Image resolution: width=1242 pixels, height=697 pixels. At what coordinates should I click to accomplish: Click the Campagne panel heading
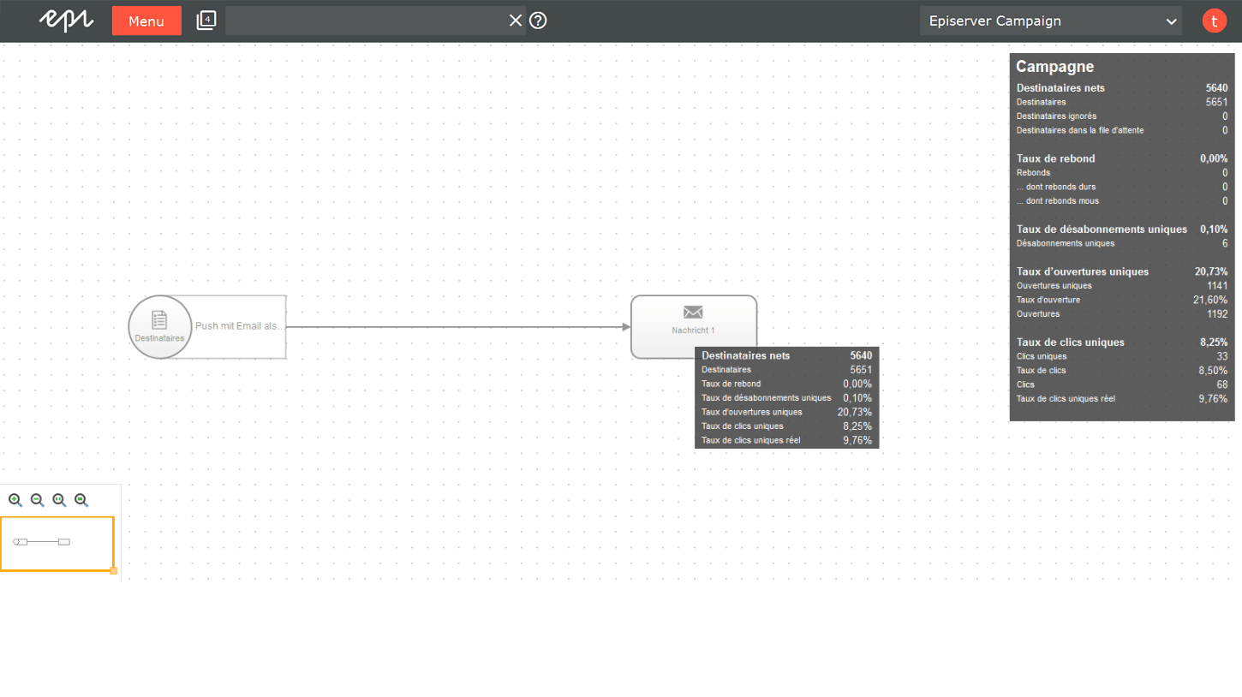click(1055, 67)
